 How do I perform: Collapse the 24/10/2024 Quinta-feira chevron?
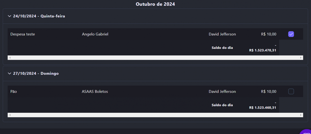point(10,16)
